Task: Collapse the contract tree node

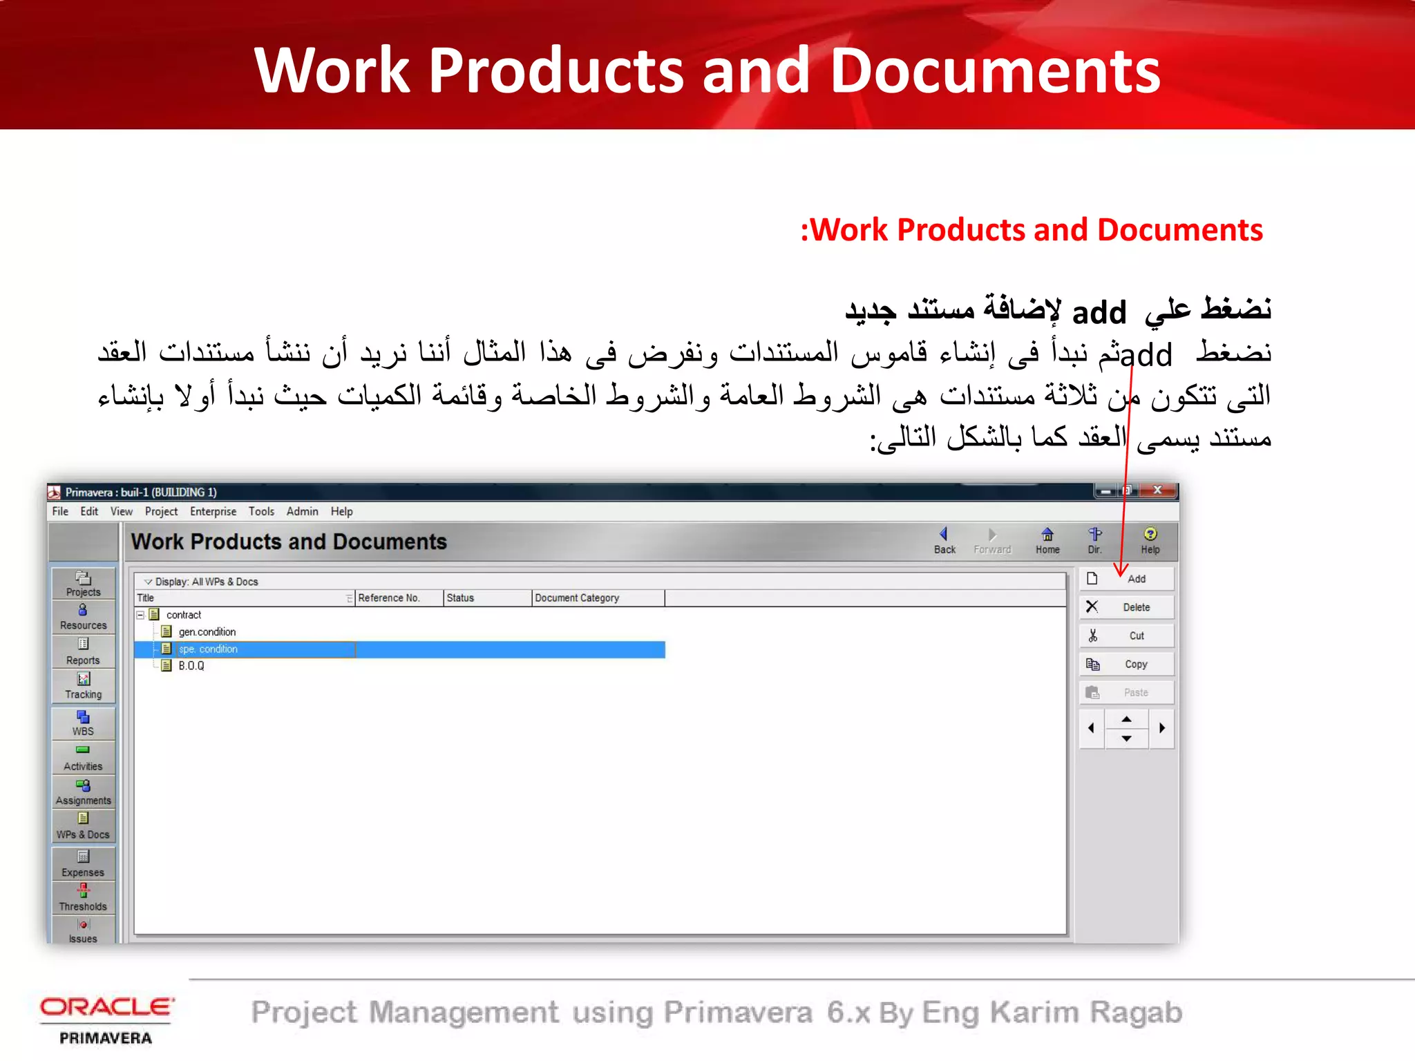Action: click(140, 615)
